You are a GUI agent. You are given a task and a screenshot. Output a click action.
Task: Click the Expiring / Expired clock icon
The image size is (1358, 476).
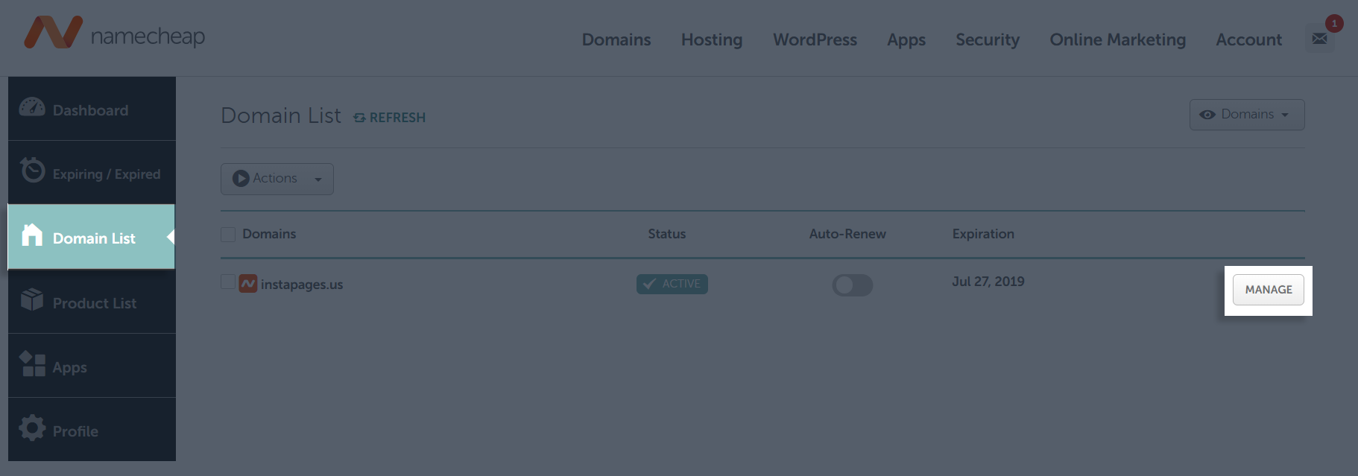tap(32, 171)
